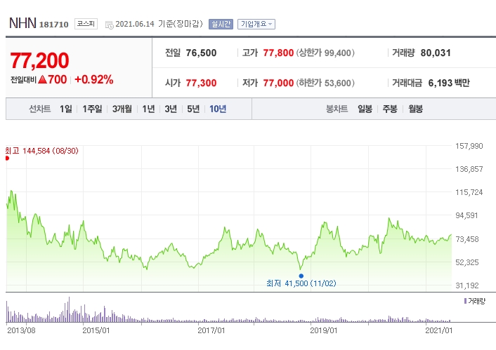Click the 최저 41,500 (11/02) label
This screenshot has height=350, width=496.
point(301,283)
